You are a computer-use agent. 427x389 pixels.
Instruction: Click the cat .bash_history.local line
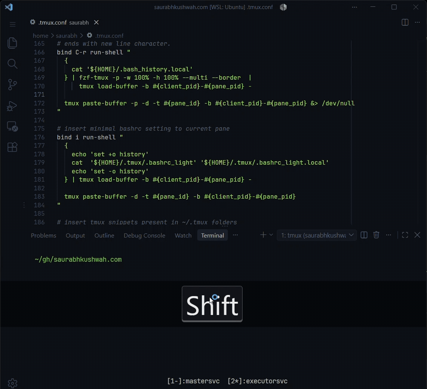click(x=132, y=69)
